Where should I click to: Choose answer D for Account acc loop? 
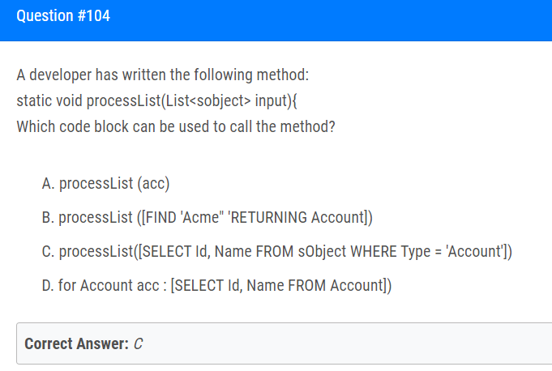[x=216, y=285]
